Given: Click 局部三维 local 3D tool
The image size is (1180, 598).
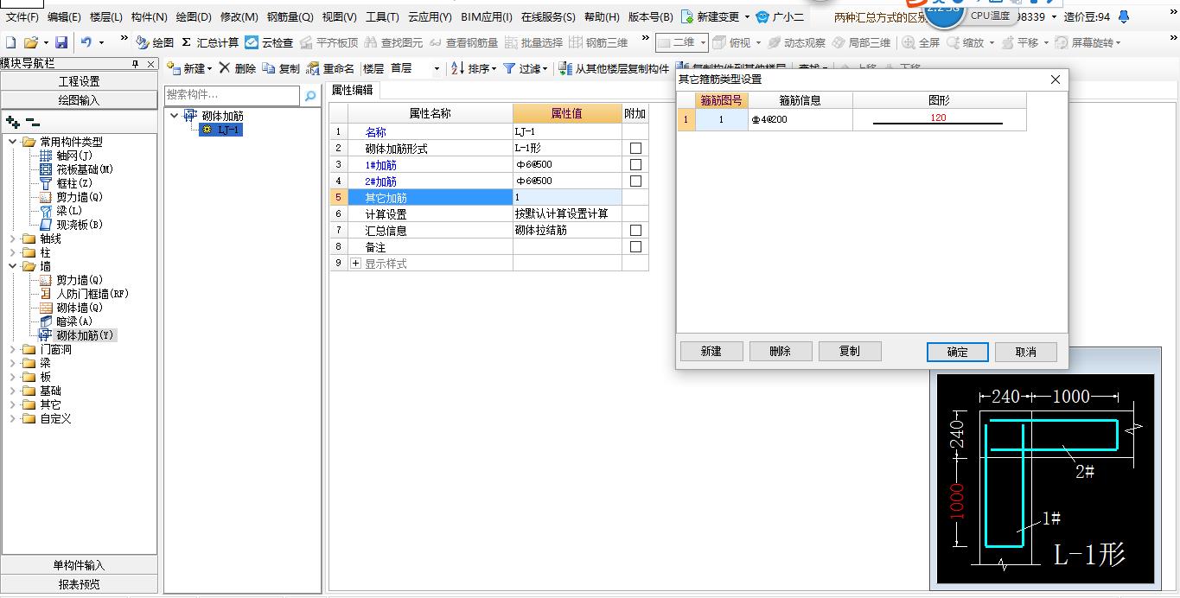Looking at the screenshot, I should click(861, 42).
